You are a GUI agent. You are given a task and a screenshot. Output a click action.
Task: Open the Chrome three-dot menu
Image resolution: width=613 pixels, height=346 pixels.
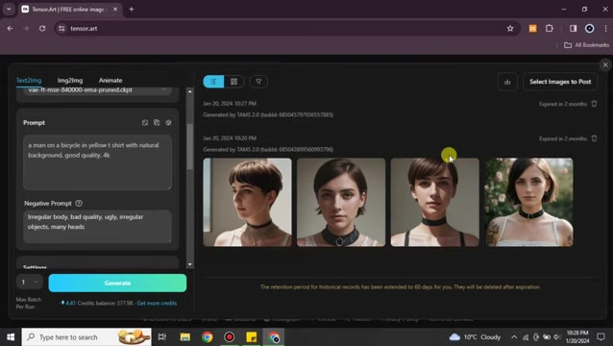click(605, 28)
